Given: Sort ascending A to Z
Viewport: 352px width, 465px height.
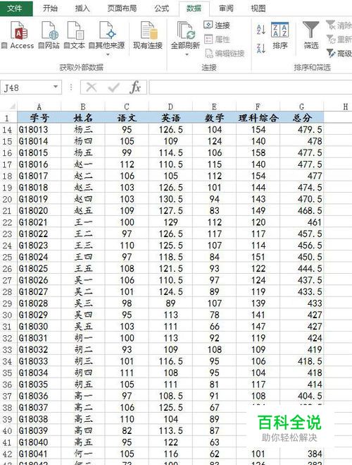Looking at the screenshot, I should click(x=261, y=29).
